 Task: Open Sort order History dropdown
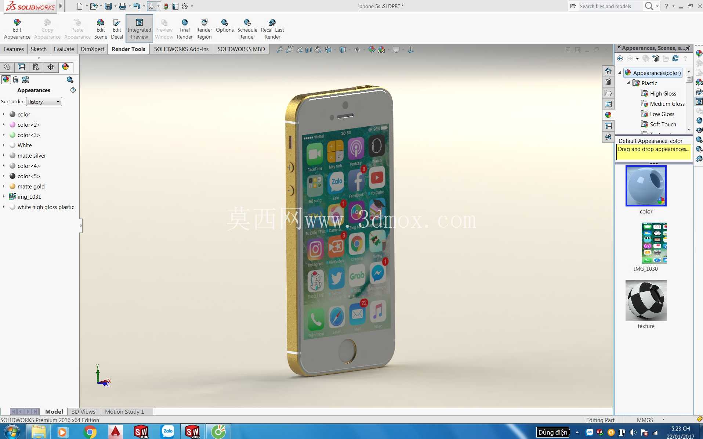coord(44,102)
